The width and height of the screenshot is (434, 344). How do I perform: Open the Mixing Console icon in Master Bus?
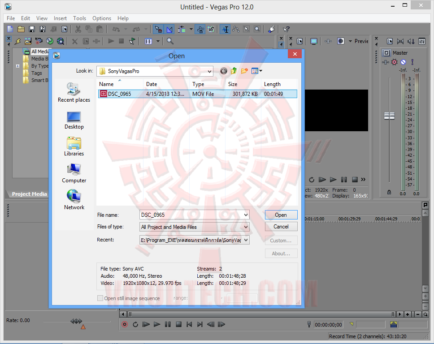[421, 41]
